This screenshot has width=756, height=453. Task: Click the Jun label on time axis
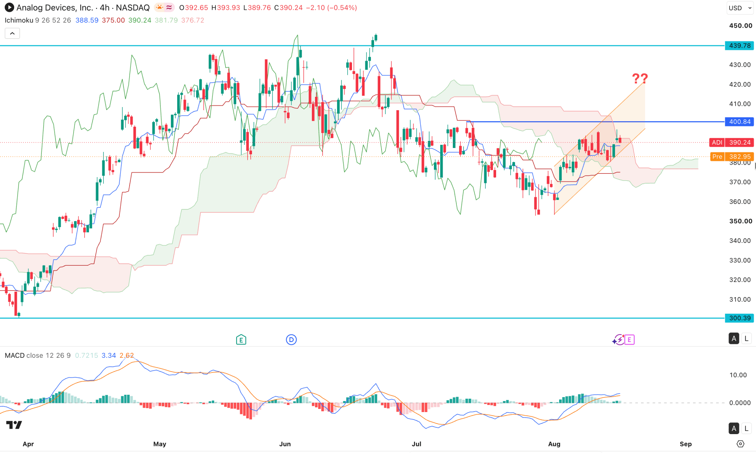[x=285, y=444]
